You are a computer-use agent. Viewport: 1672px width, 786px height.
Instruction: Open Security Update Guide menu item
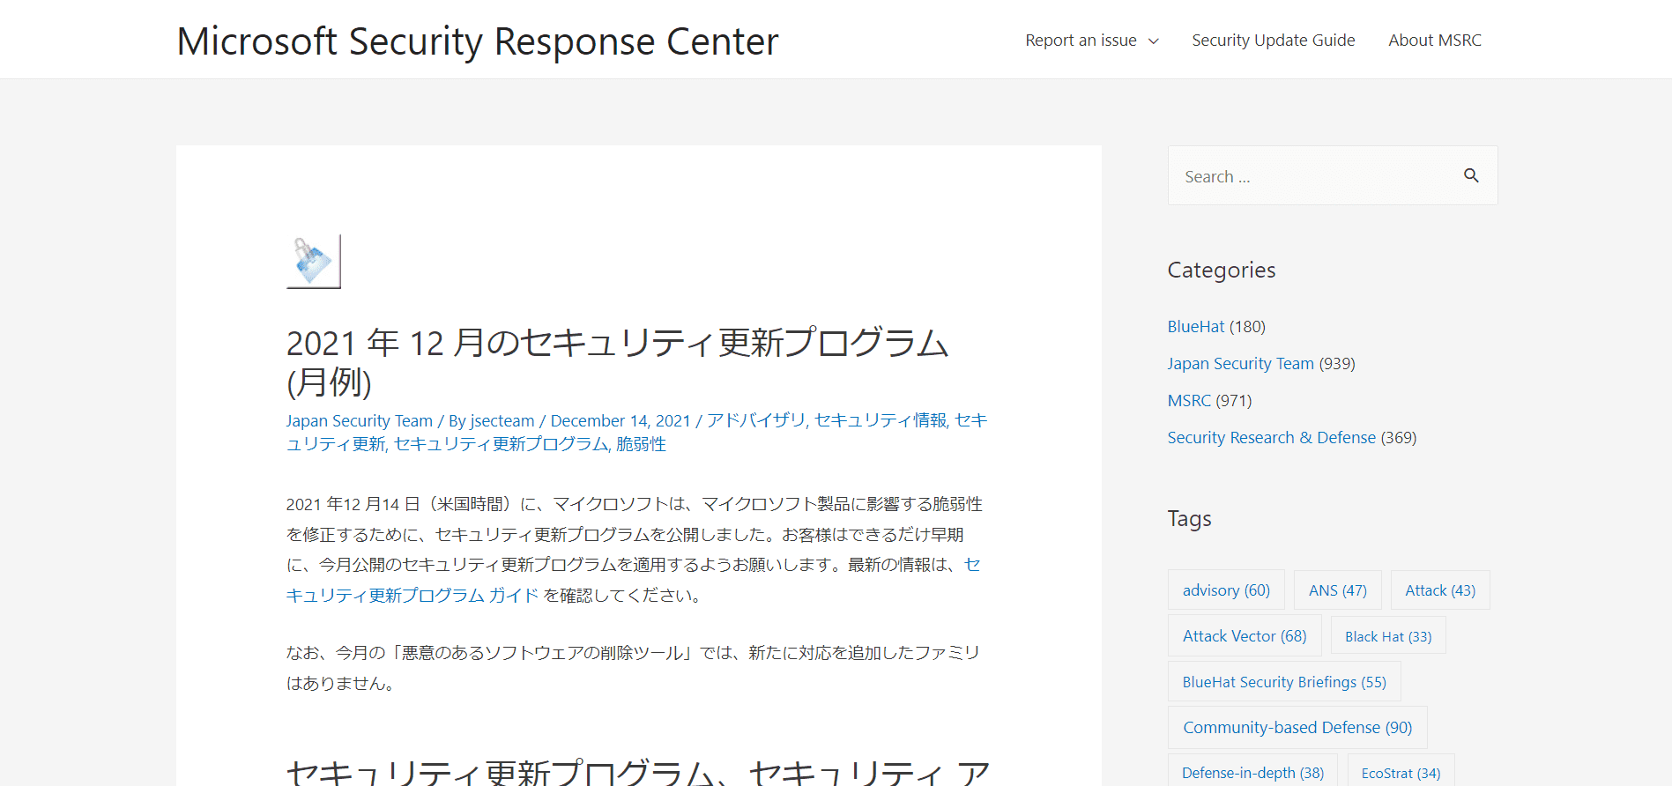(x=1273, y=41)
